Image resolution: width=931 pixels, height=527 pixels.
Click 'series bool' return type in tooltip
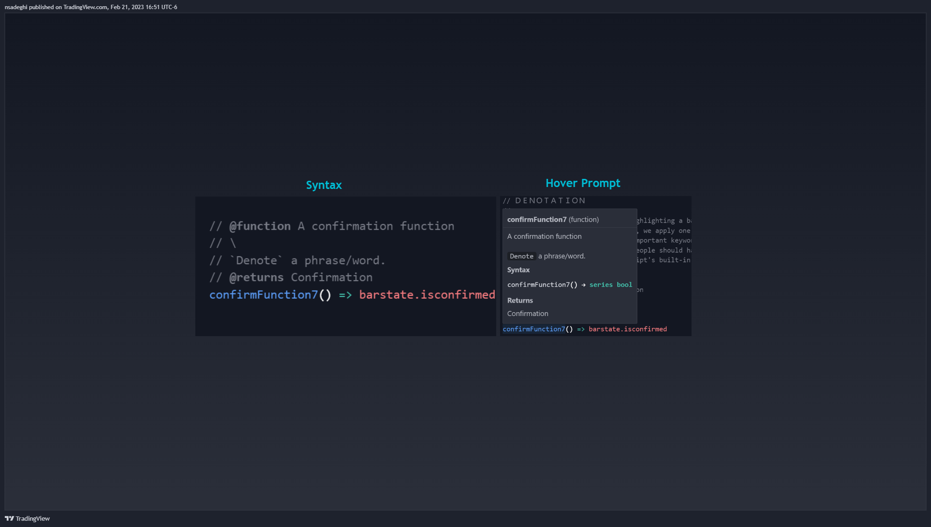(x=610, y=284)
